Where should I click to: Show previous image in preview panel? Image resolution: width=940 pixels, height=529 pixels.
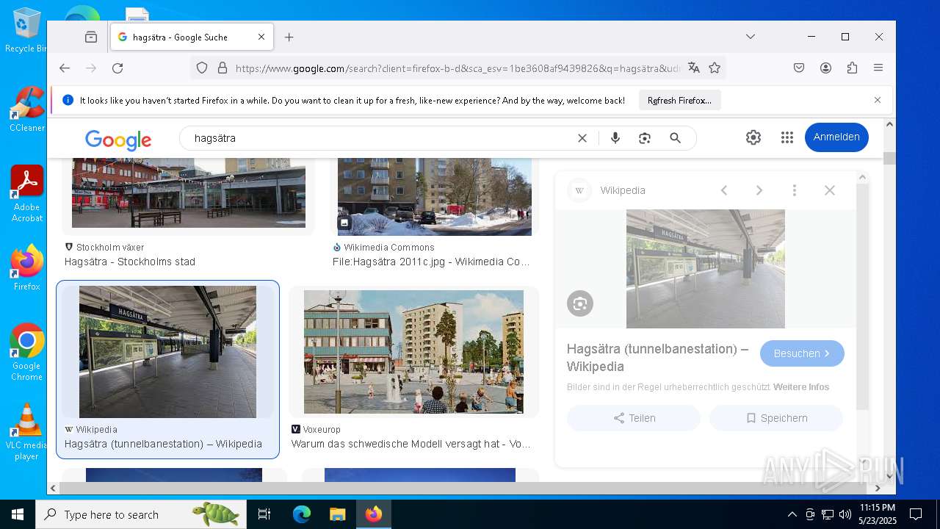pos(724,190)
